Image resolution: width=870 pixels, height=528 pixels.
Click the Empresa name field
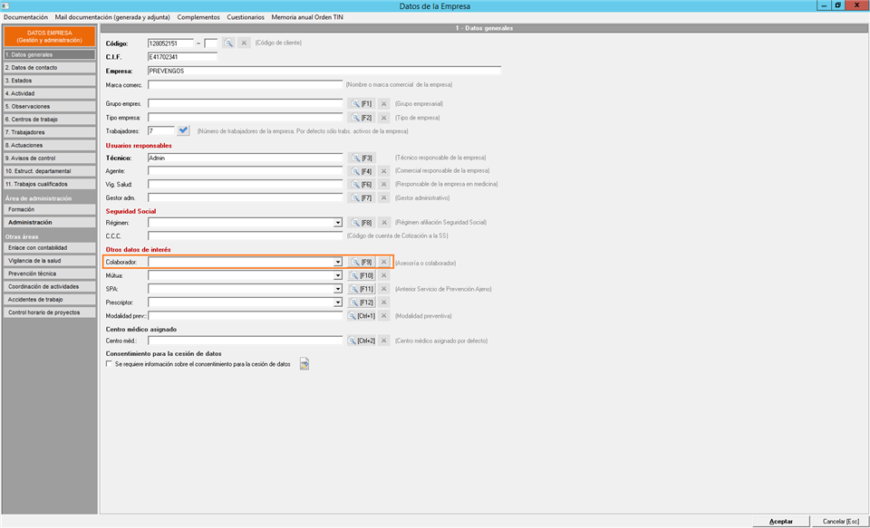(x=324, y=71)
